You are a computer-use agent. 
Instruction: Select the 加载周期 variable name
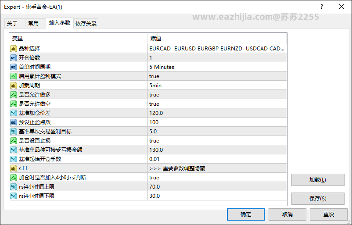pyautogui.click(x=29, y=86)
